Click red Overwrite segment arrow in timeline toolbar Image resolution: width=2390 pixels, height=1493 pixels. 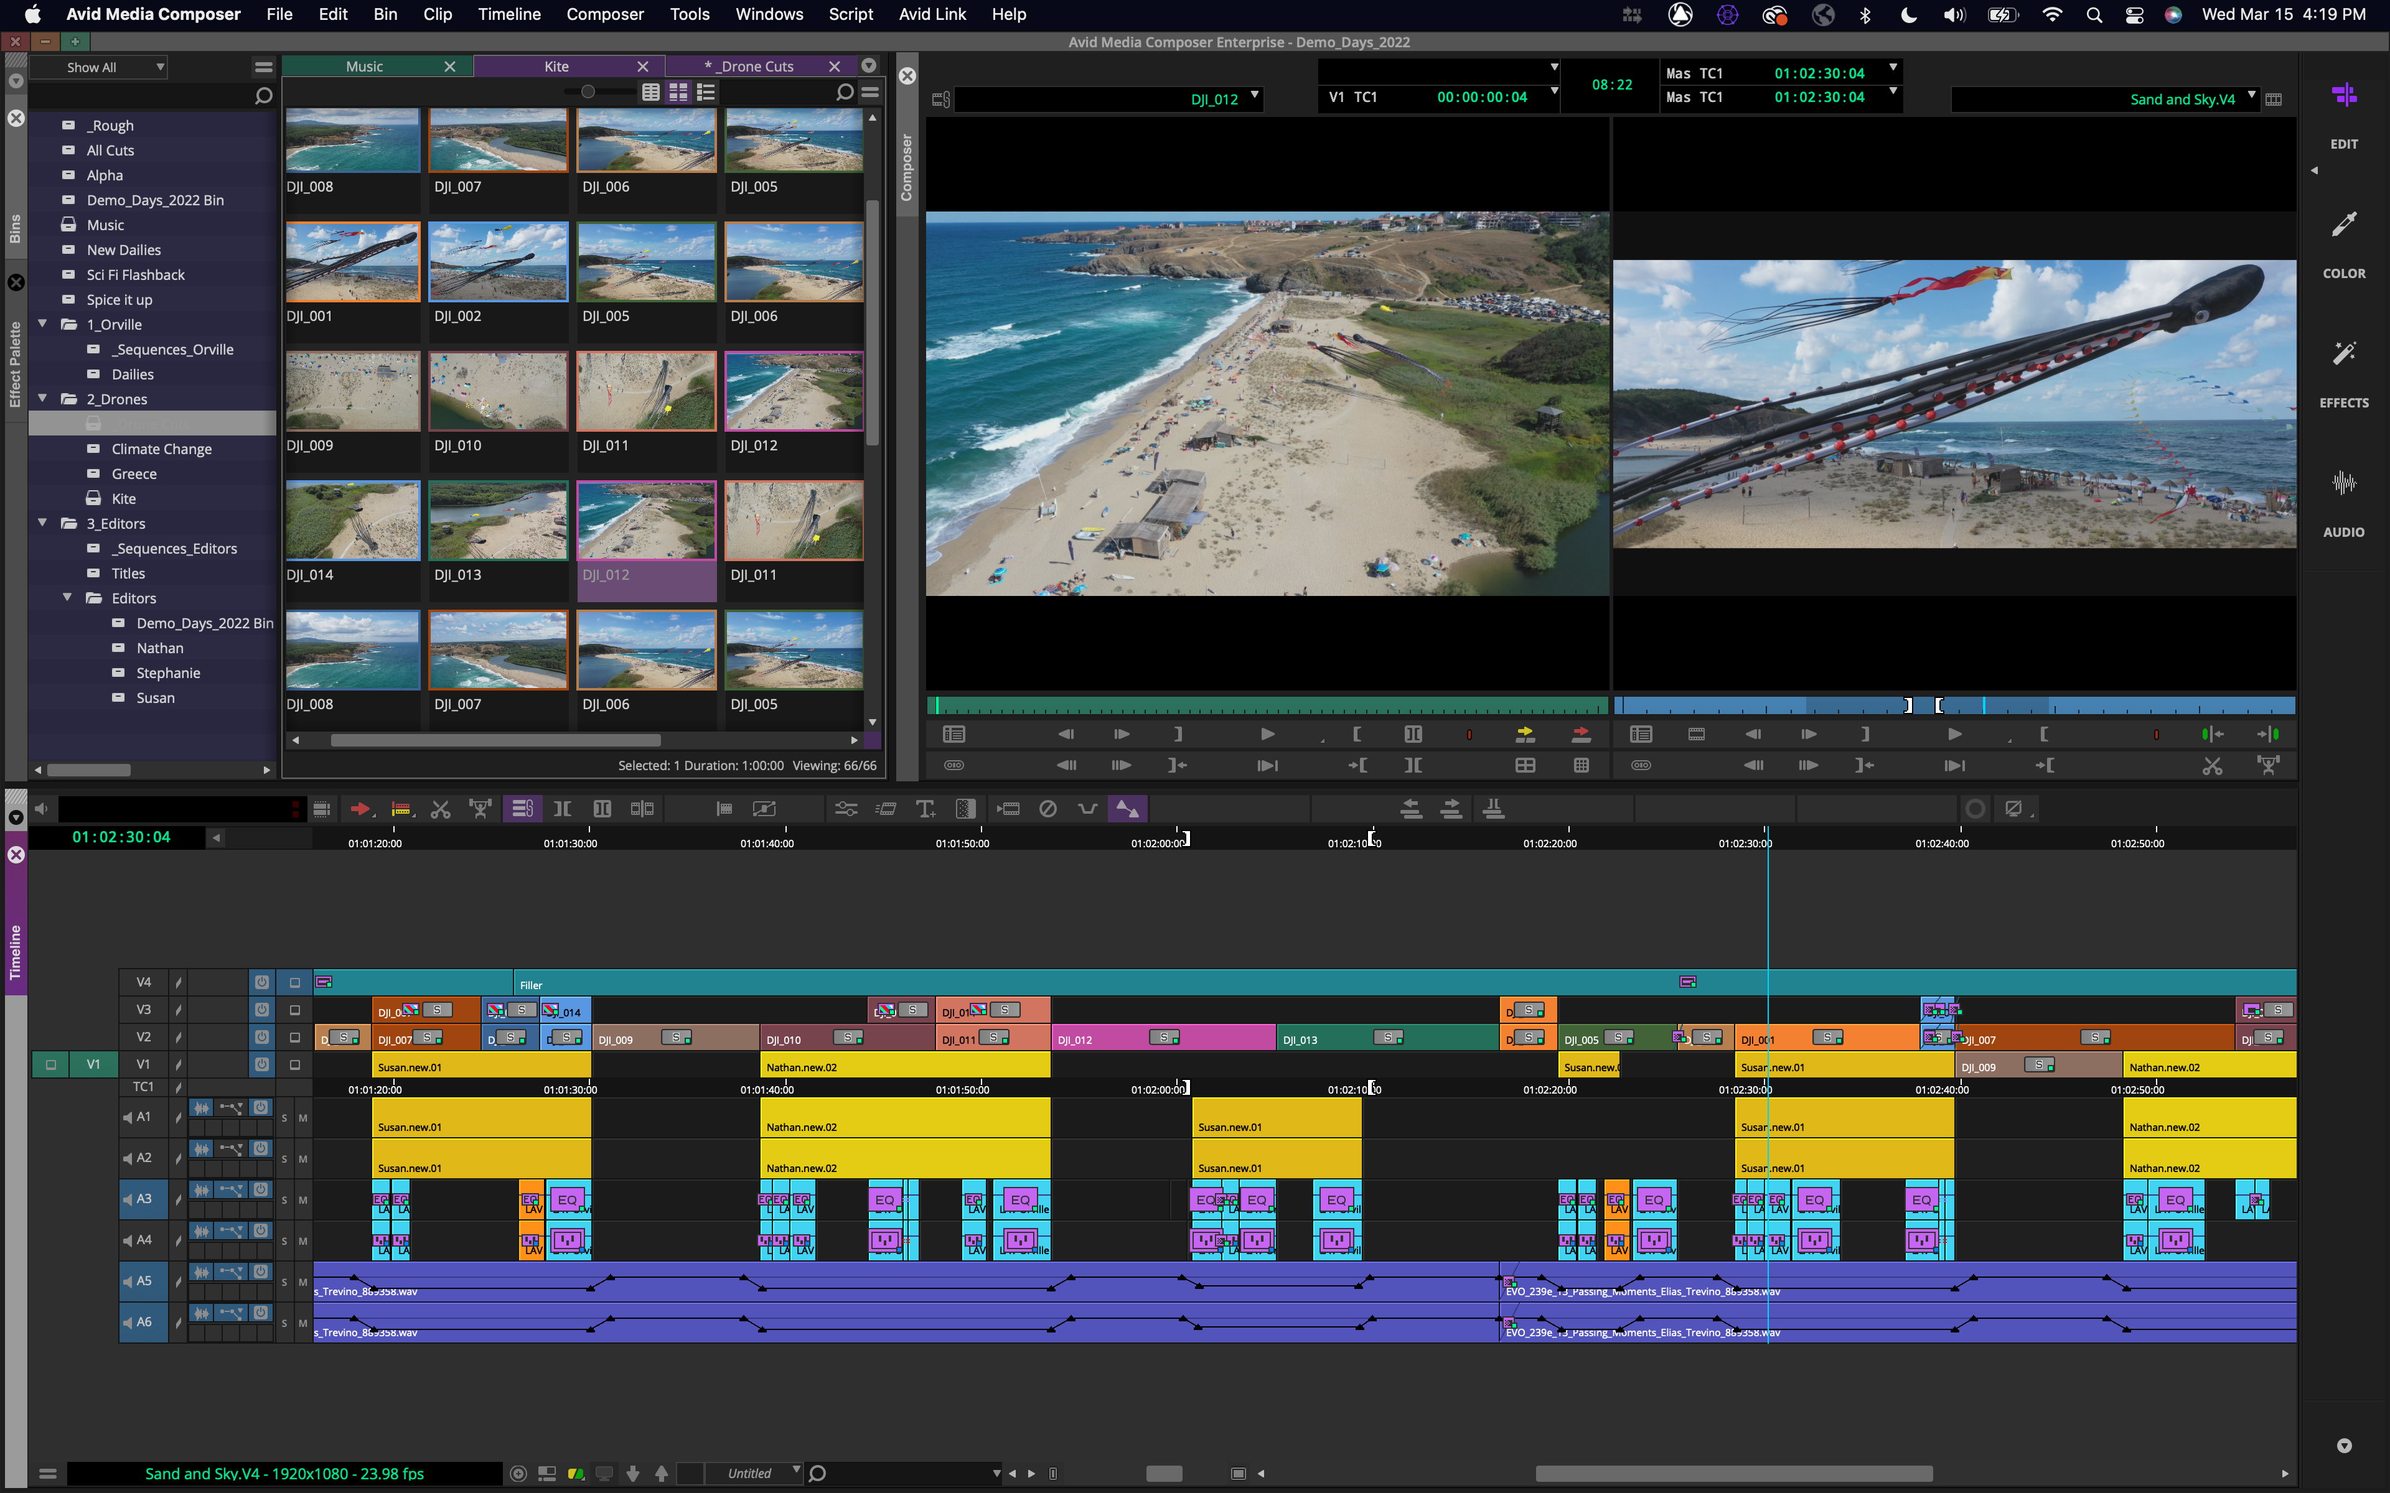[x=360, y=810]
